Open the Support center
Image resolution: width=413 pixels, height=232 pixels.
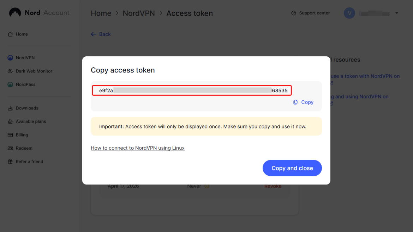pyautogui.click(x=311, y=13)
